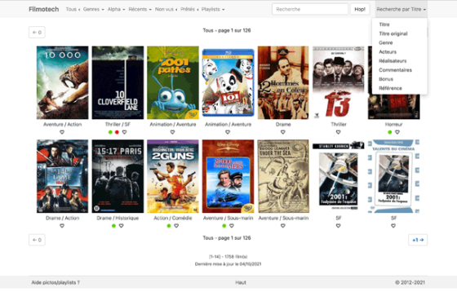Viewport: 457px width, 305px height.
Task: Click heart under 12 Hommes en Colère
Action: pyautogui.click(x=283, y=132)
